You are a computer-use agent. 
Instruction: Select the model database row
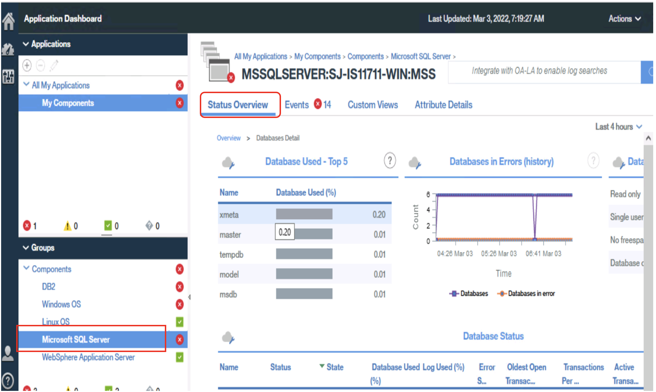point(305,274)
